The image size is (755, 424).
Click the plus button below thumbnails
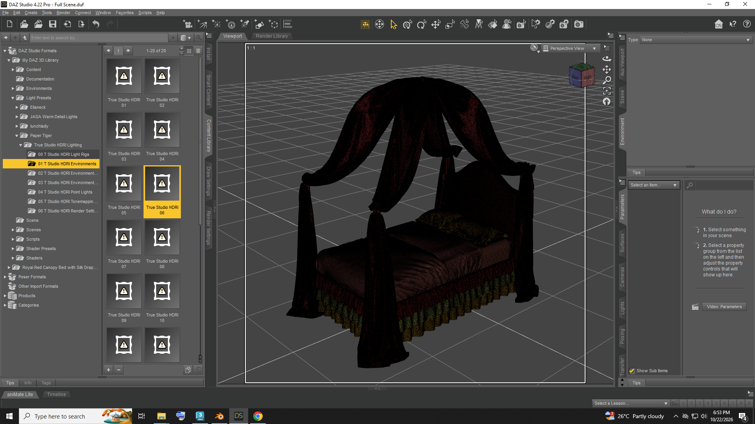click(109, 370)
